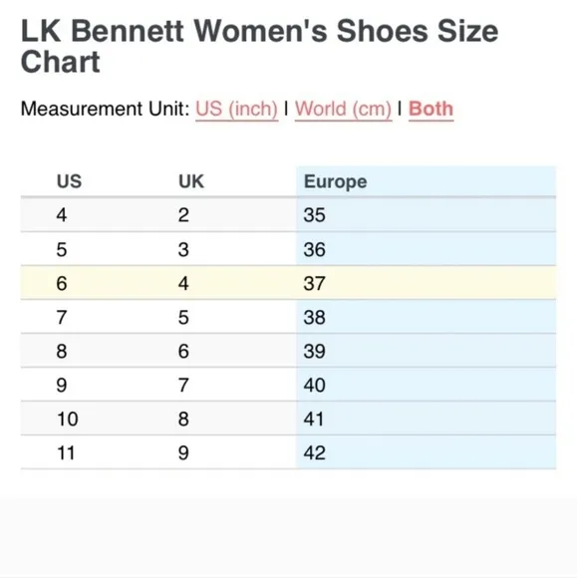577x578 pixels.
Task: Pick the row showing Europe size 36
Action: [x=288, y=249]
